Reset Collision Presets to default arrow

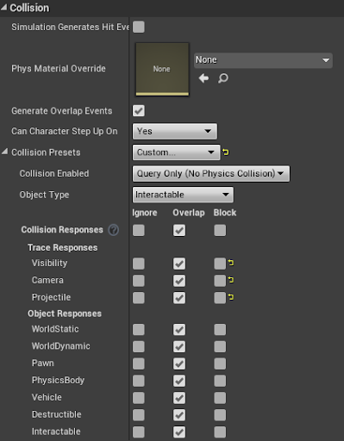click(x=226, y=152)
